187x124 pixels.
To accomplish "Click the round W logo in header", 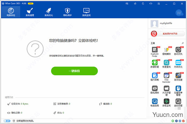I will pos(179,13).
